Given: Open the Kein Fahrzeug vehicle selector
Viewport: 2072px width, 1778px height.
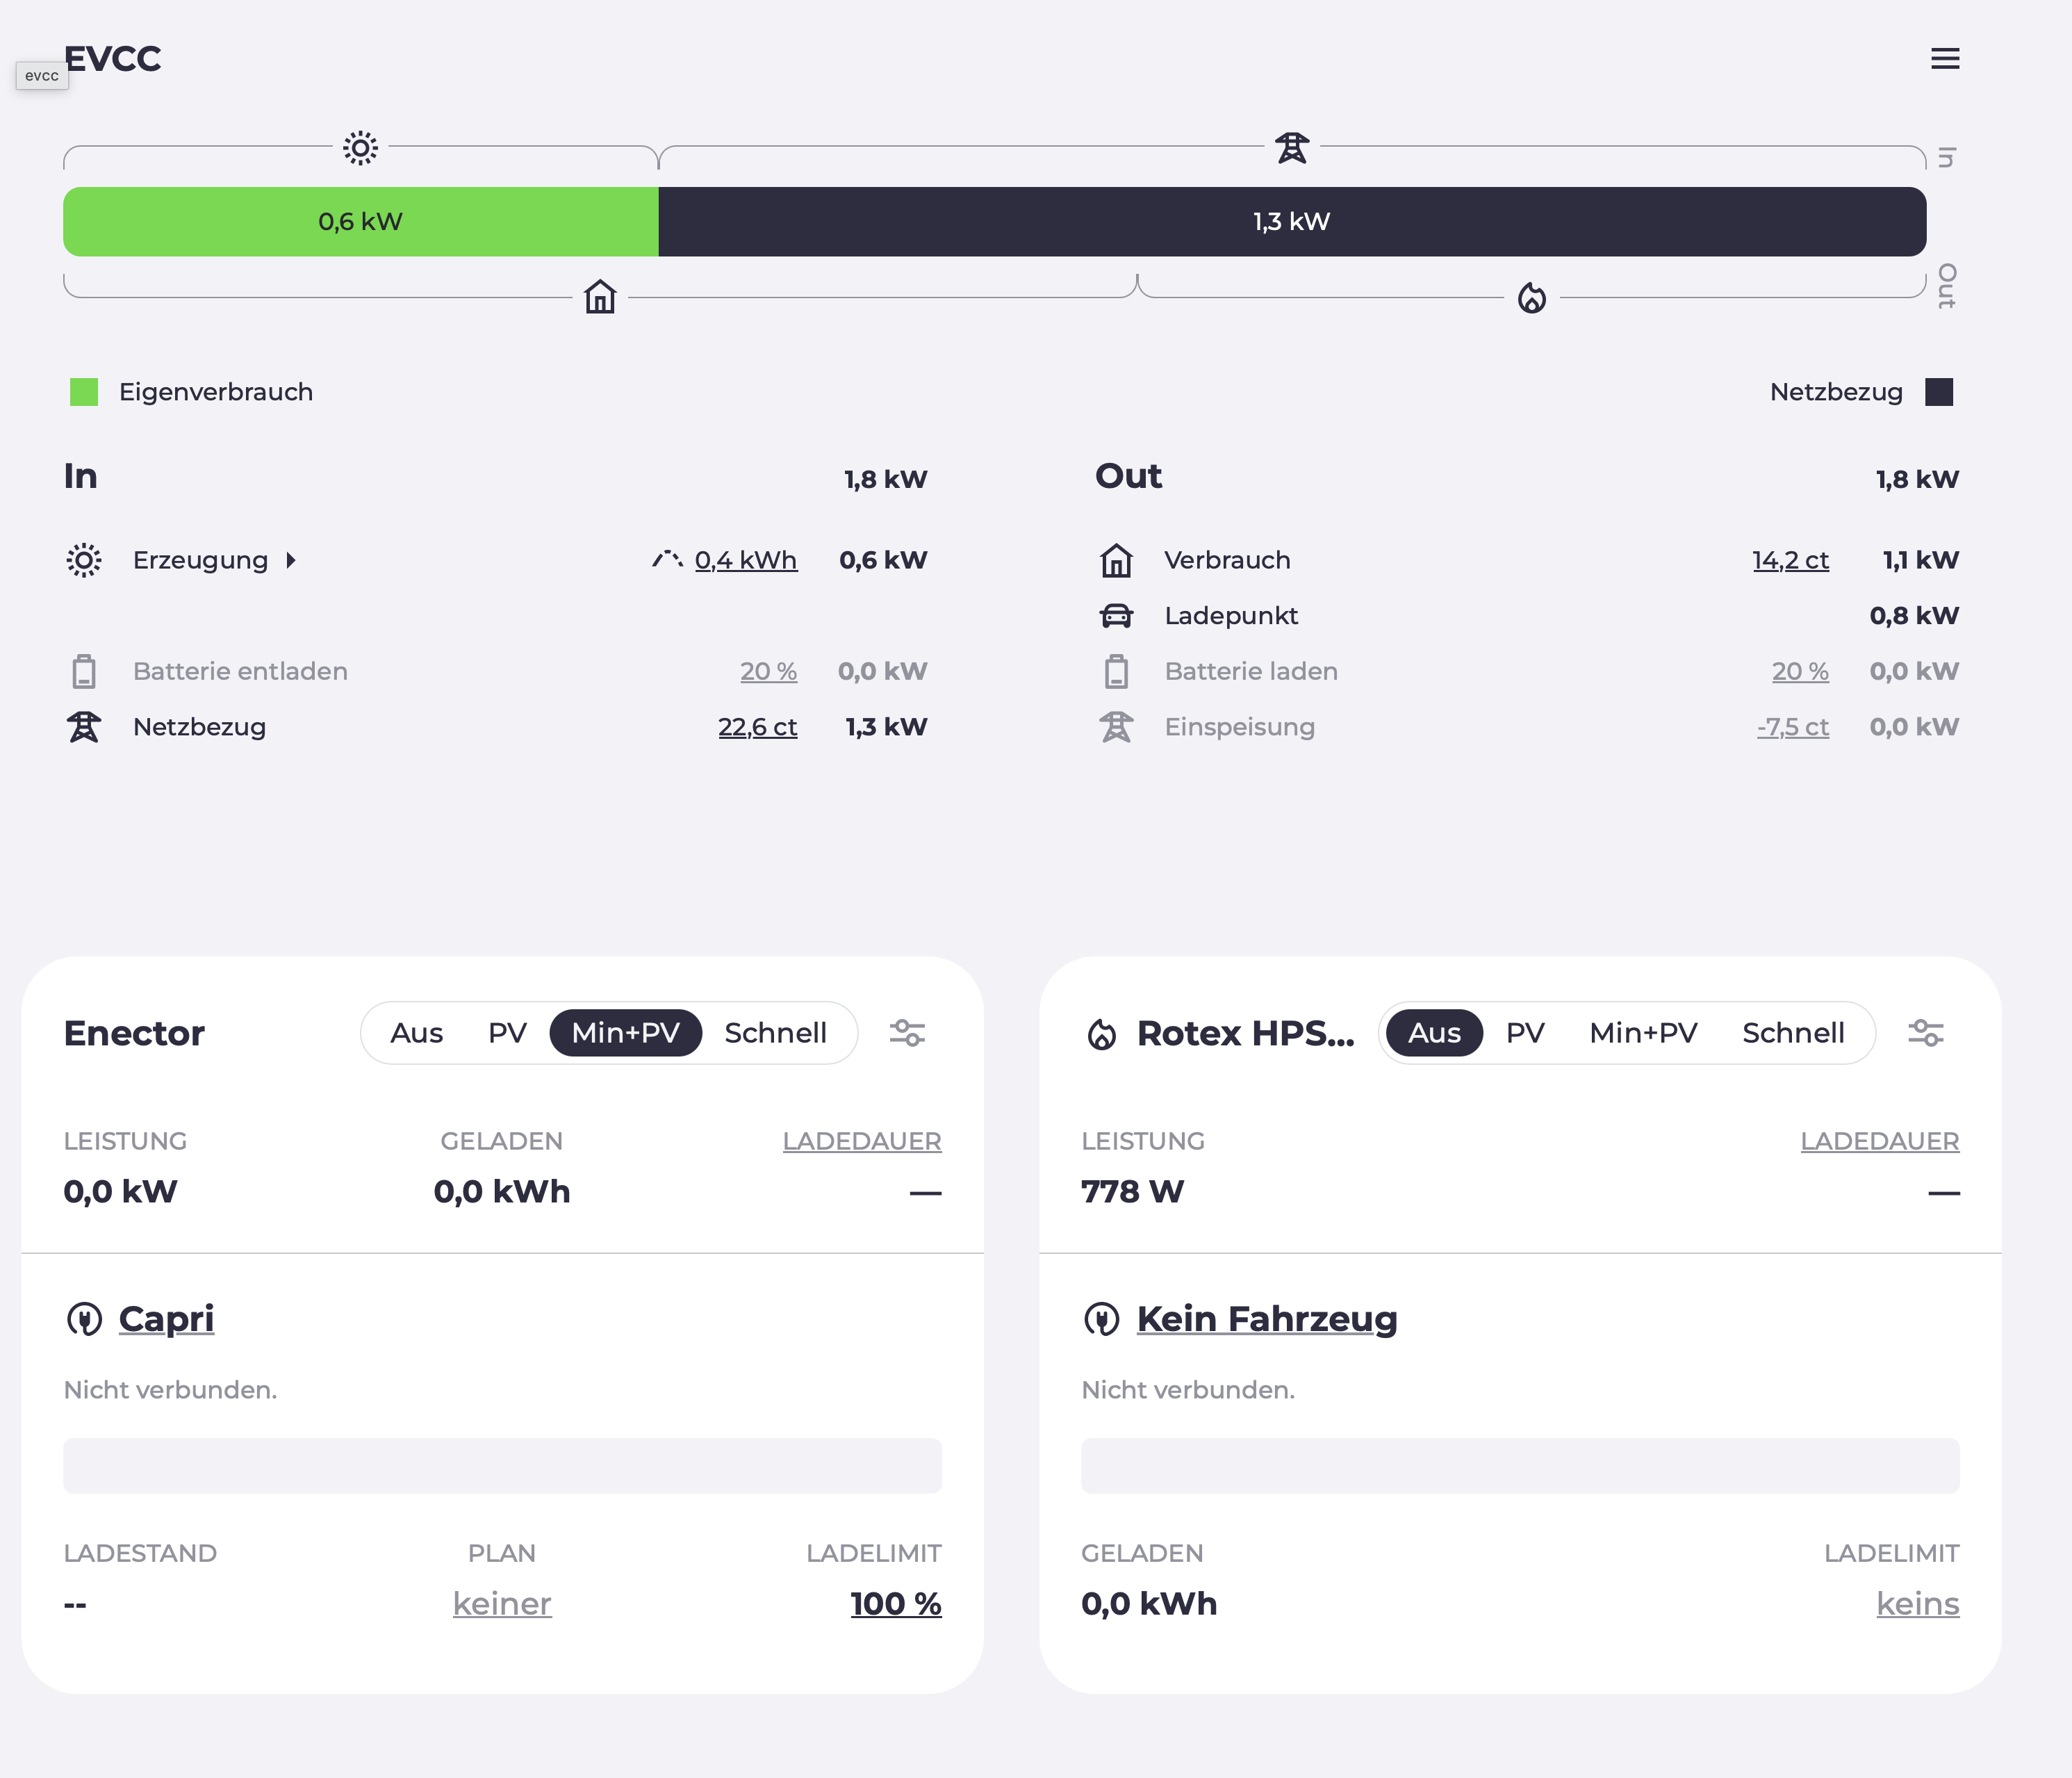Looking at the screenshot, I should click(1266, 1319).
